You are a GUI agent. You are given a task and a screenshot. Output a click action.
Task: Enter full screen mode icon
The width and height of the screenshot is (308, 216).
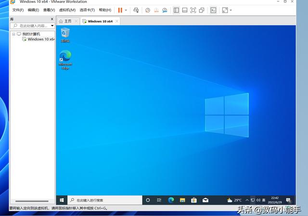click(x=193, y=10)
